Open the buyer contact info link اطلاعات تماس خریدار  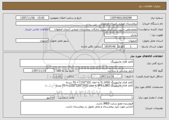pos(37,29)
